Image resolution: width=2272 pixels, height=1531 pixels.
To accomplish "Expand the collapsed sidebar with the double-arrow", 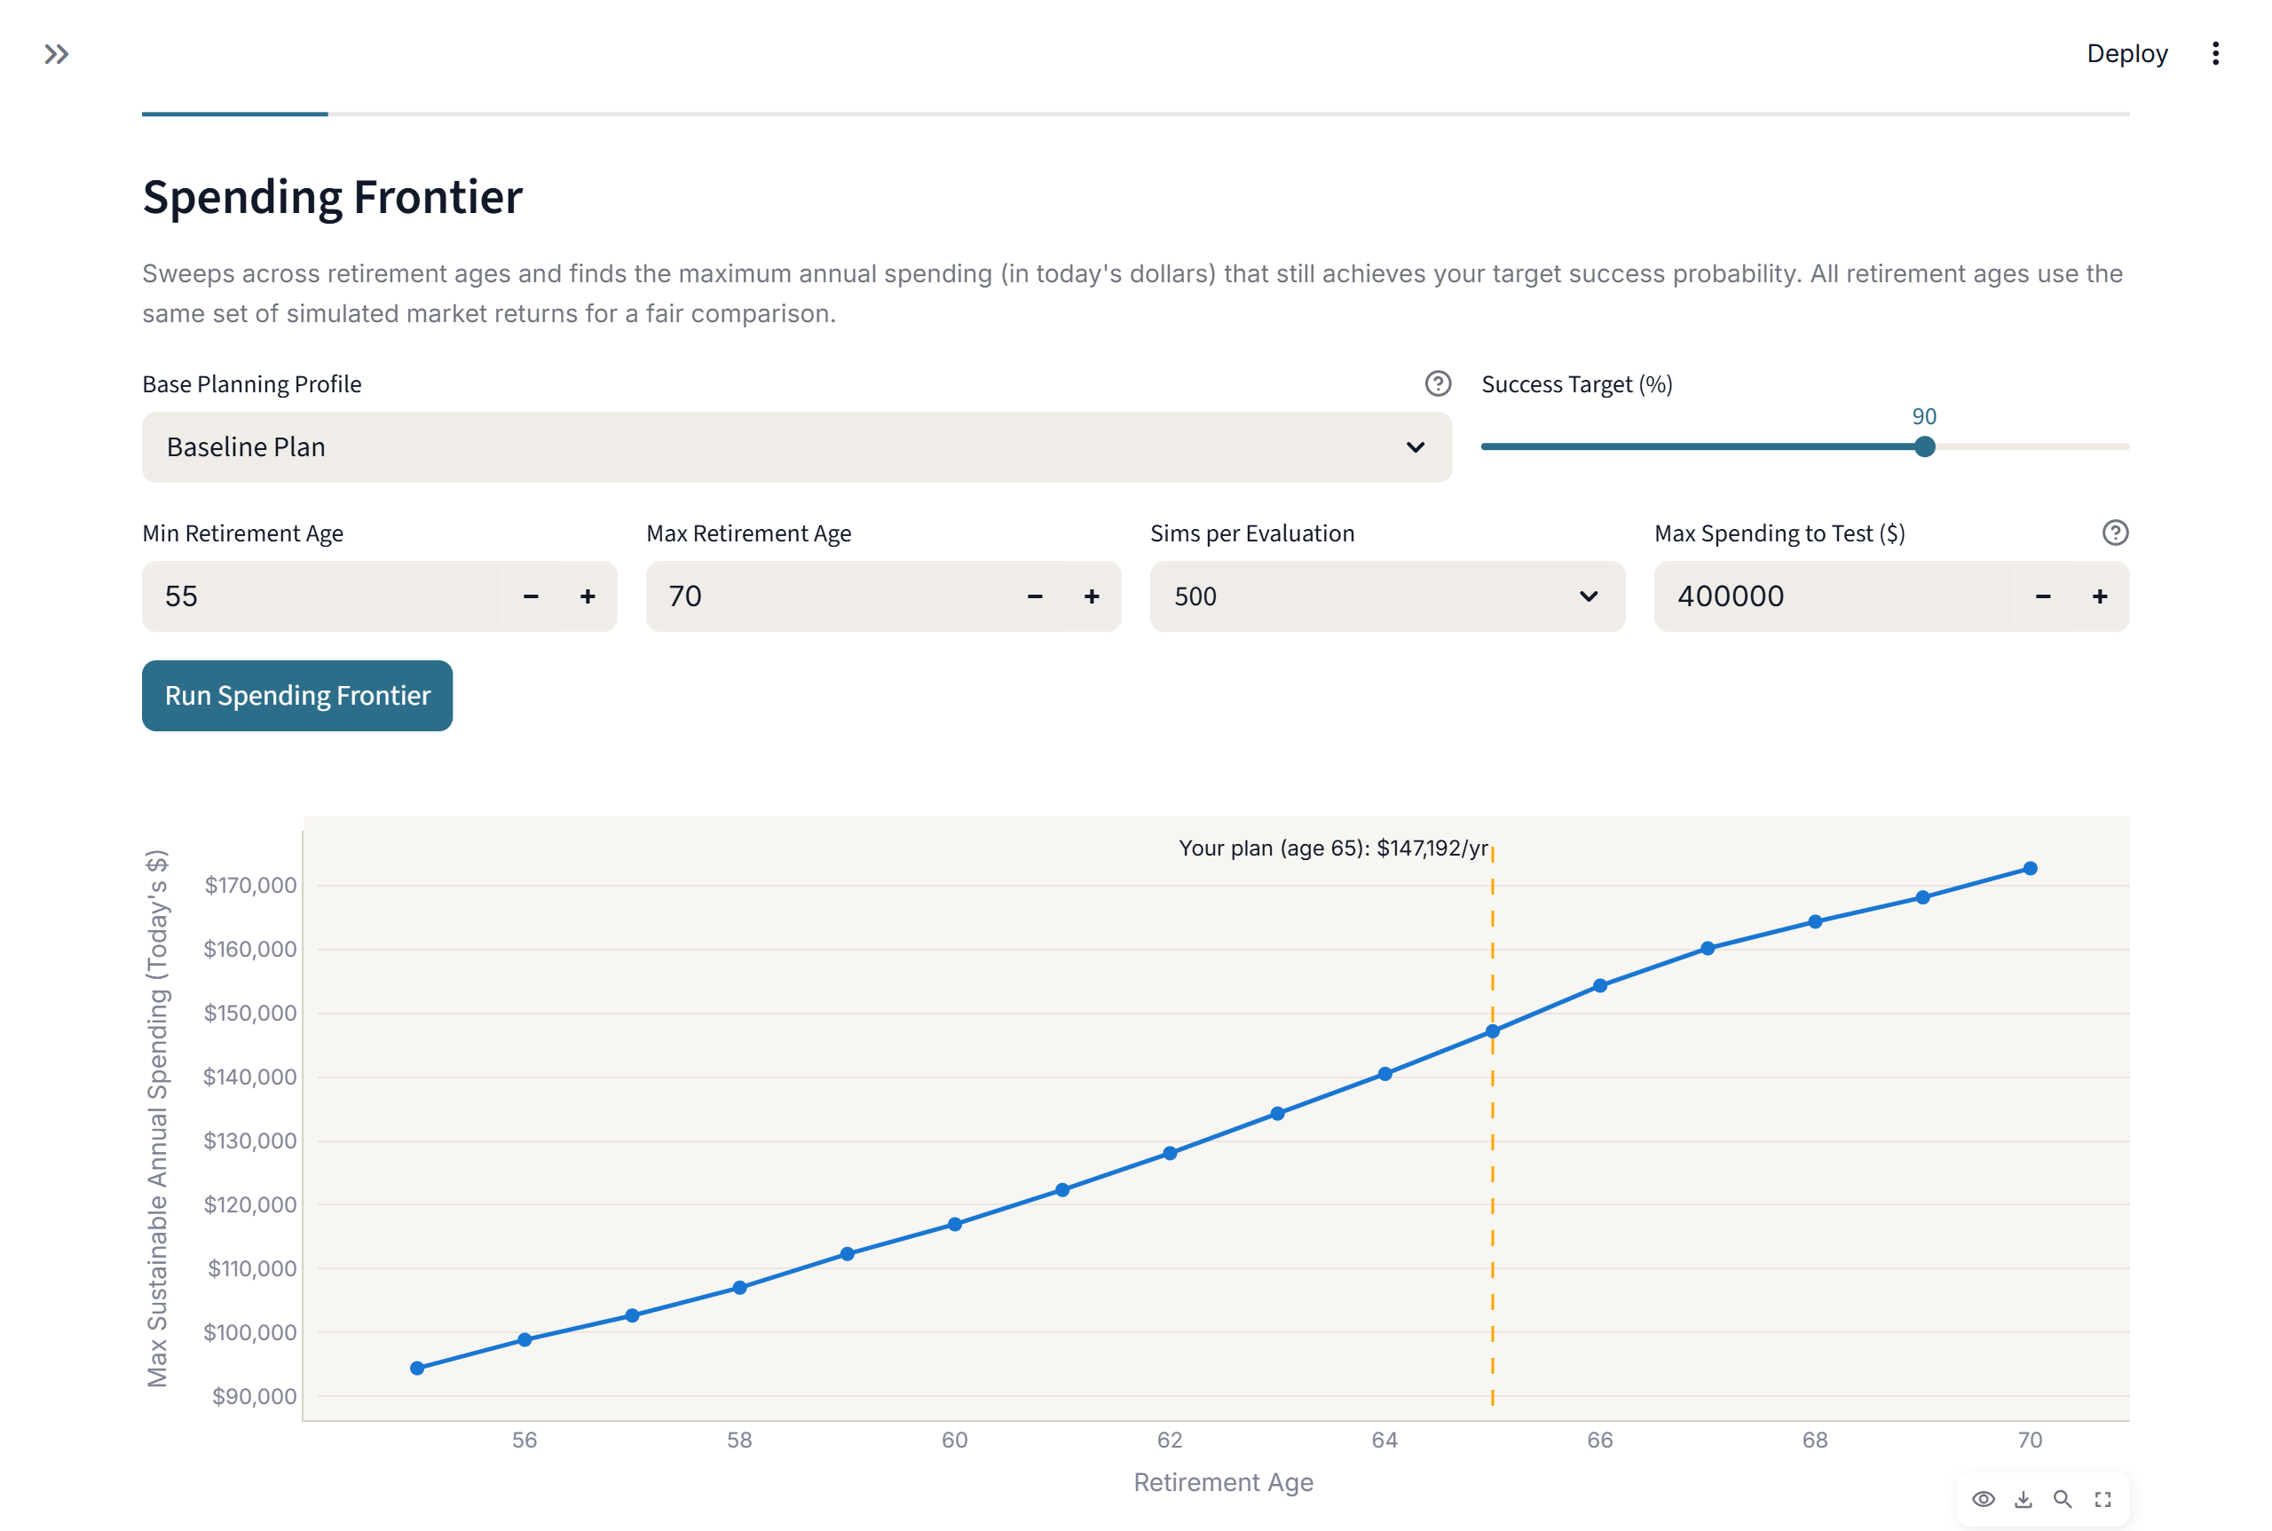I will (x=57, y=54).
